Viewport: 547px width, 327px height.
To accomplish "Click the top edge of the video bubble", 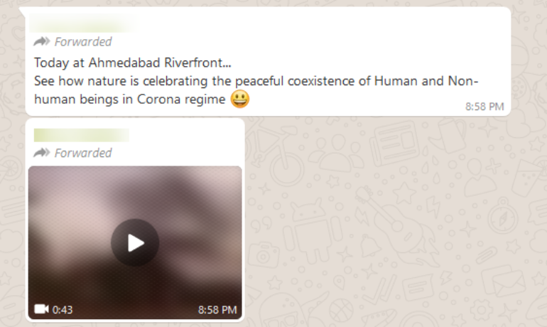I will (135, 119).
